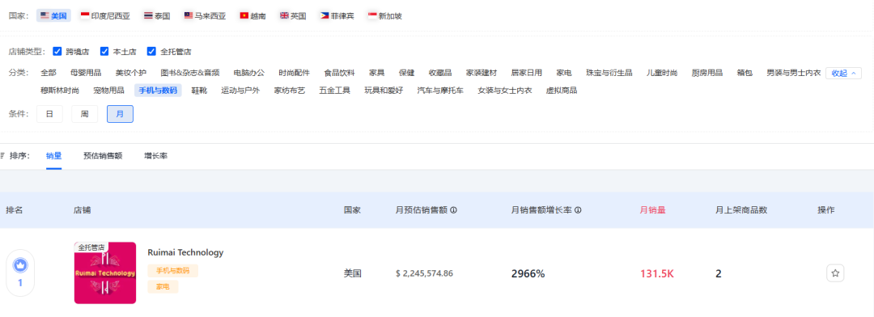Screen dimensions: 874x317
Task: Sort by 增长率 tab
Action: 155,156
